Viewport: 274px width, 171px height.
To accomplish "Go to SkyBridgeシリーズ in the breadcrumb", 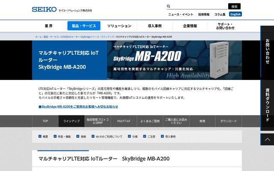I will (80, 37).
